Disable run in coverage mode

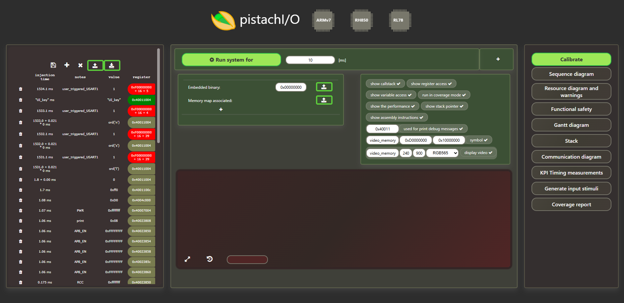[444, 95]
